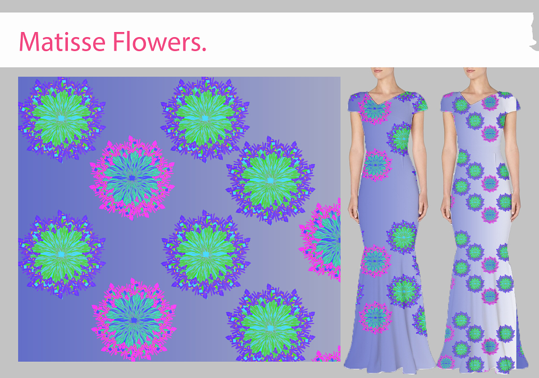Click the pink flower at the left dress's waist
This screenshot has height=378, width=539.
[376, 165]
